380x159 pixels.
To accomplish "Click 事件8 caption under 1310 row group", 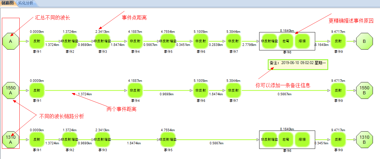I will coord(287,151).
